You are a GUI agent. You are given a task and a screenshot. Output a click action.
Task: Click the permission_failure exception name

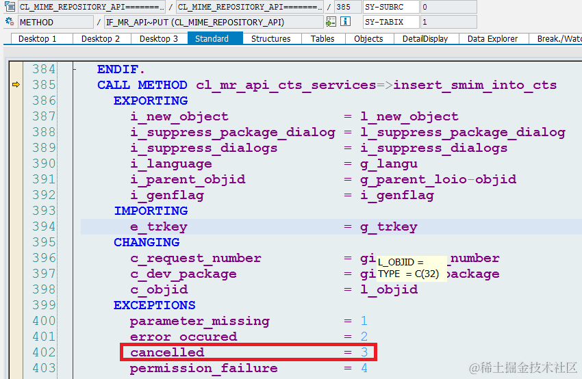click(204, 368)
